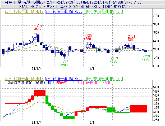The width and height of the screenshot is (165, 126).
Task: Select 20日 終値平滑 MA=4318 legend above candlestick chart
Action: pos(24,11)
